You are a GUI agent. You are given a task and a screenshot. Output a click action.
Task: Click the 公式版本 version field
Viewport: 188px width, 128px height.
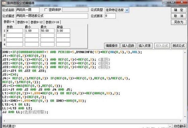(110, 16)
